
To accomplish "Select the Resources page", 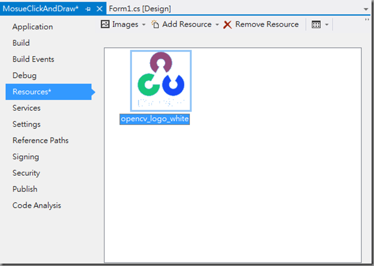I will [48, 91].
